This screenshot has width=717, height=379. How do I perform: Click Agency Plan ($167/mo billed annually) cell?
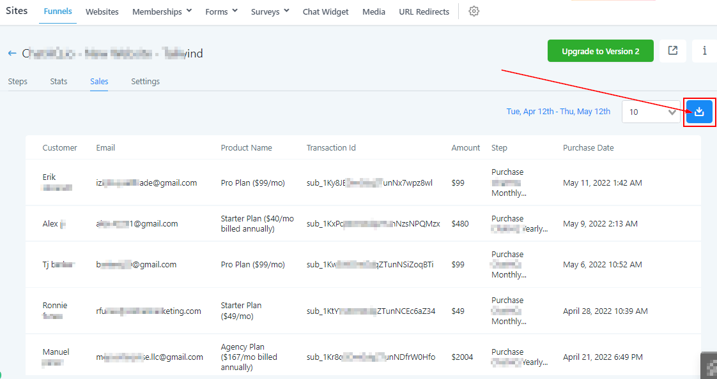[249, 357]
